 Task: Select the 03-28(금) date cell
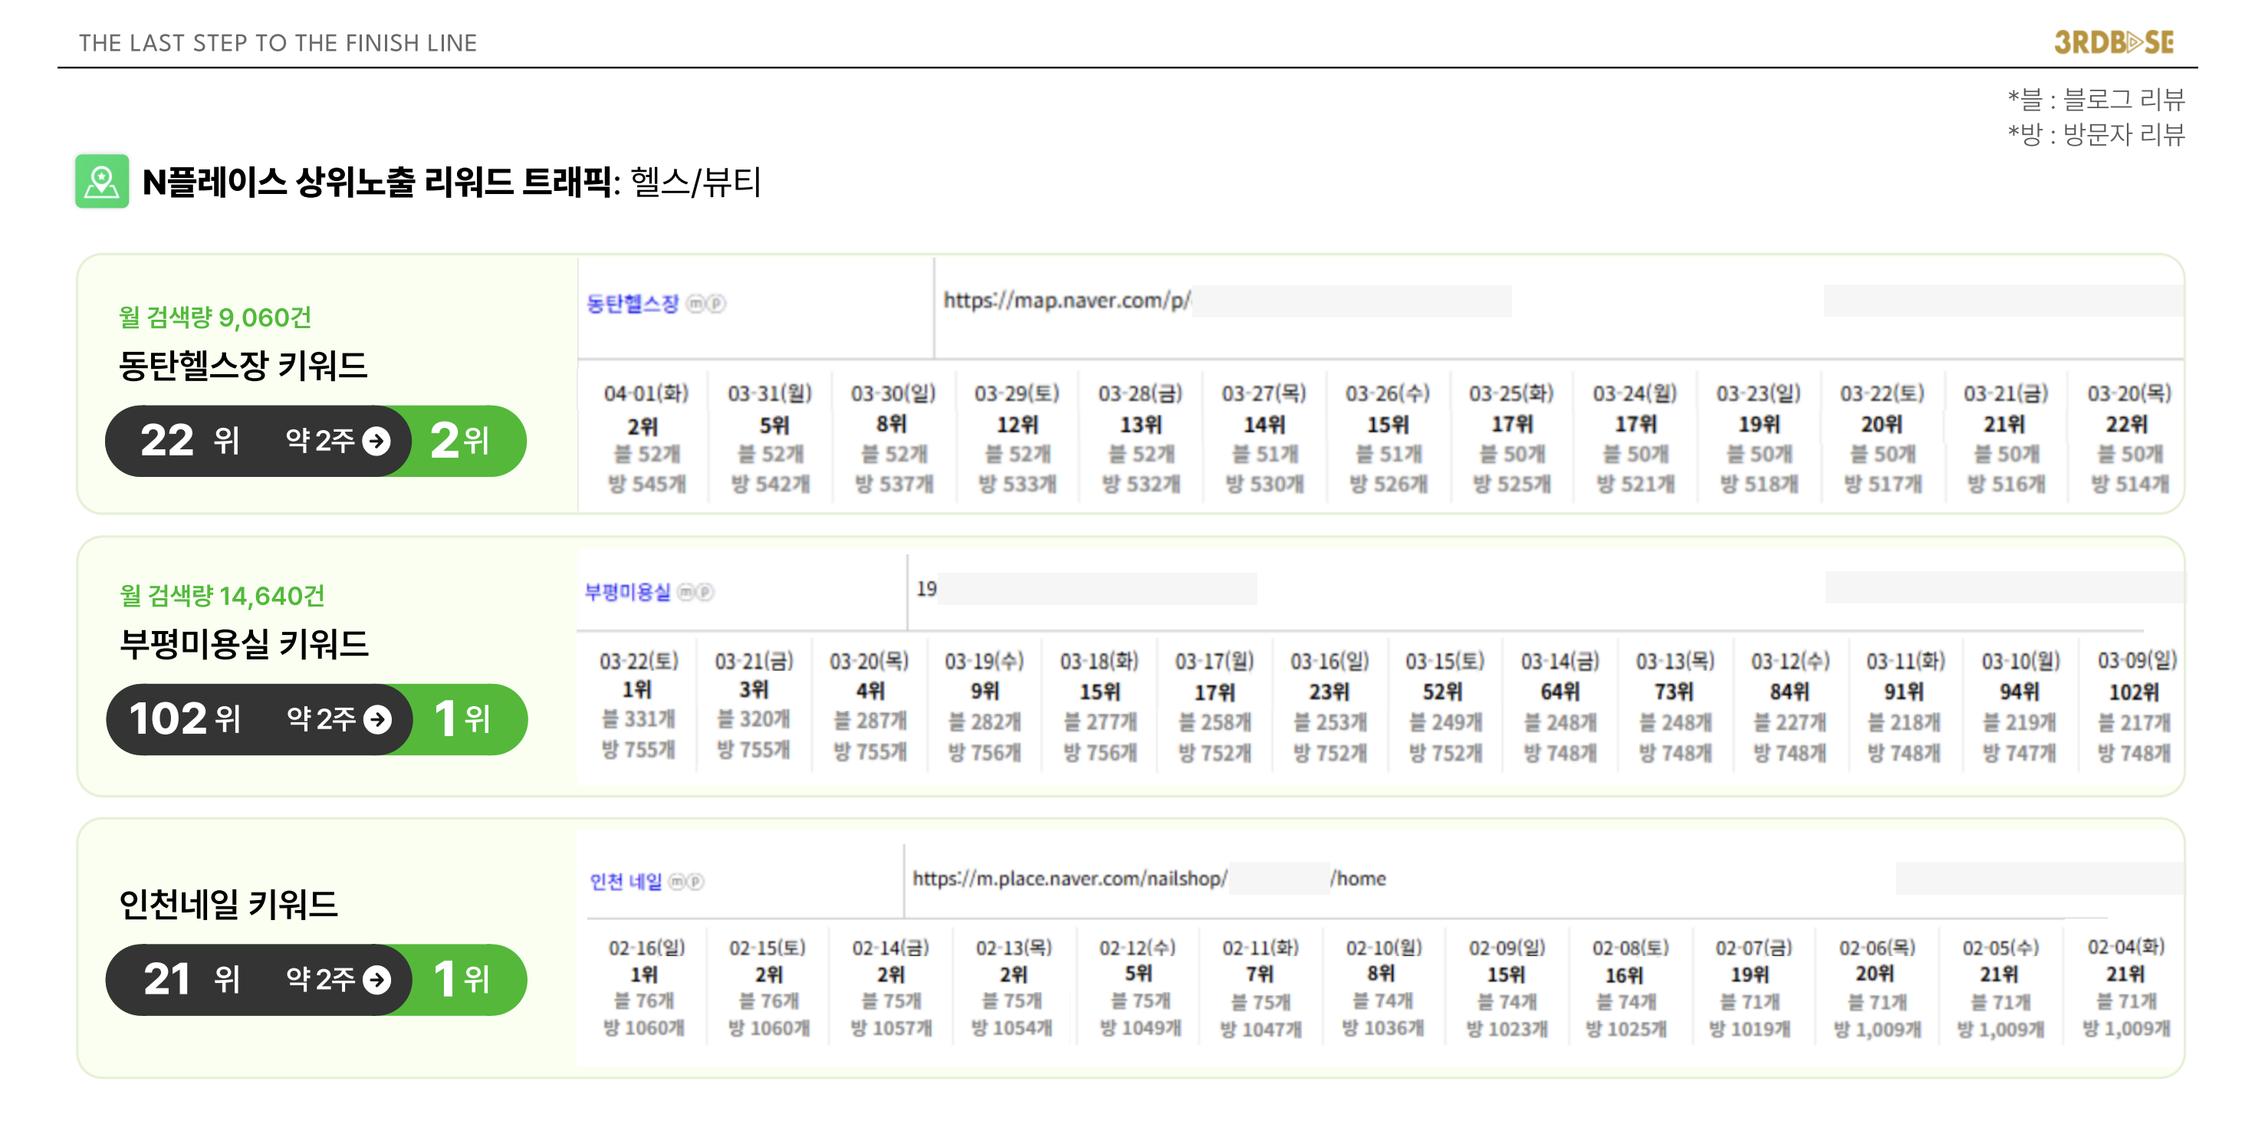(1141, 394)
